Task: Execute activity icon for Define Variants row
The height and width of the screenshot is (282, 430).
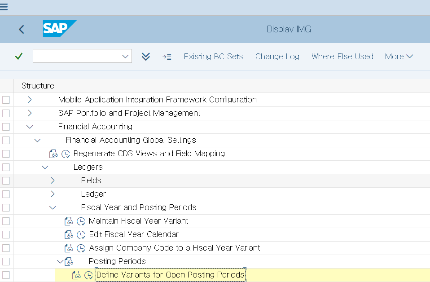Action: (88, 275)
